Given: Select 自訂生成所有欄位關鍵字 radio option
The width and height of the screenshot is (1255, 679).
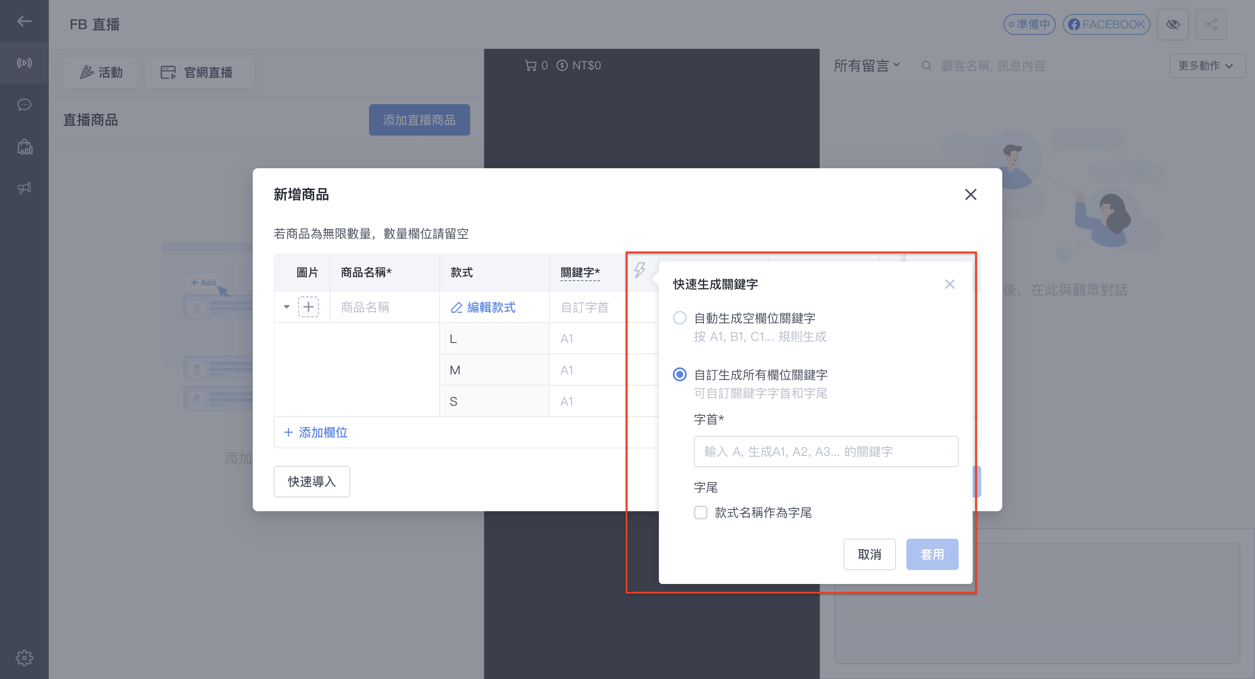Looking at the screenshot, I should point(680,374).
